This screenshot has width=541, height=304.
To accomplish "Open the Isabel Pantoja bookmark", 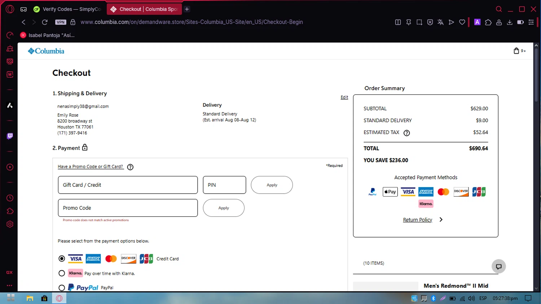I will 48,35.
